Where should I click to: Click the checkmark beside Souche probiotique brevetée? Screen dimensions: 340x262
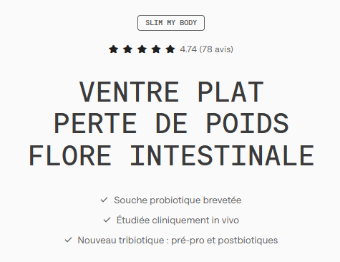click(104, 200)
